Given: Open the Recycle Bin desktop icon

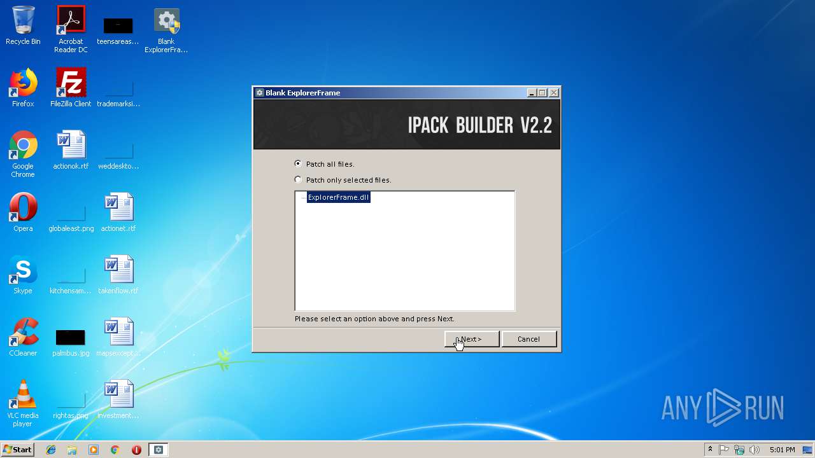Looking at the screenshot, I should 23,26.
